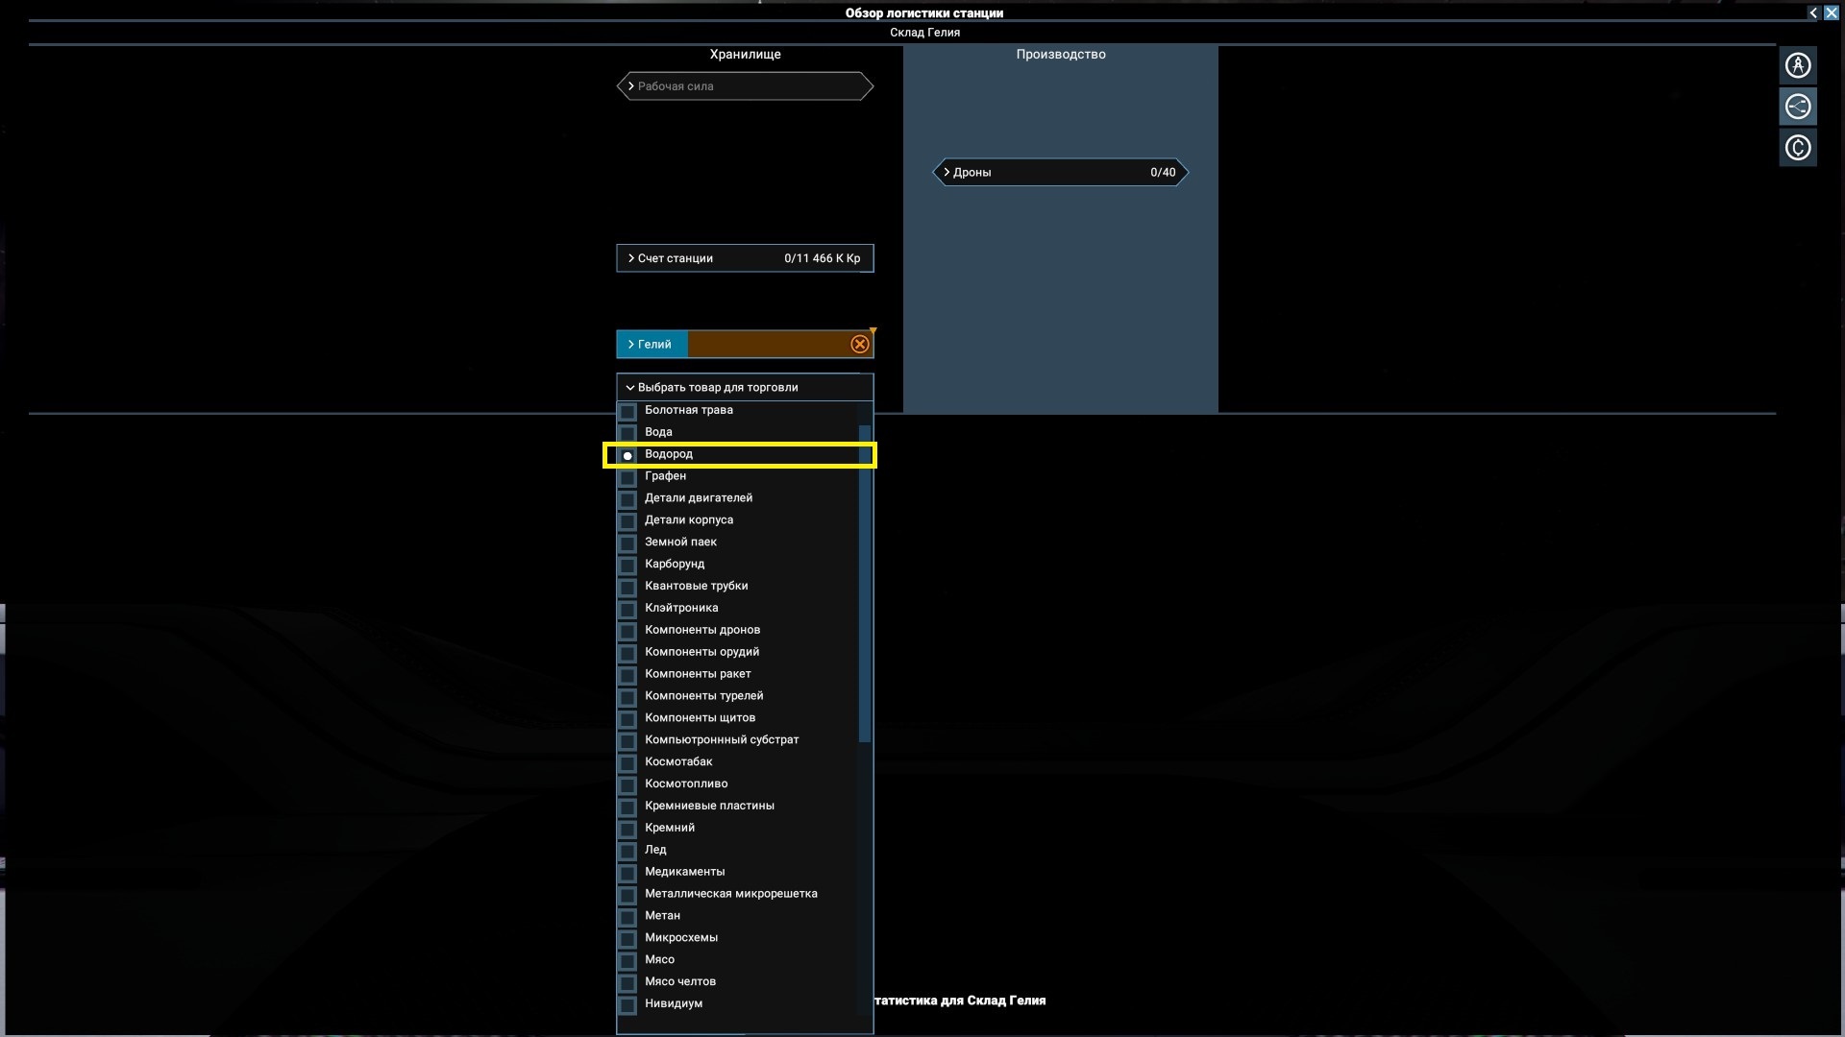The width and height of the screenshot is (1845, 1037).
Task: Check the Кремниевые пластины checkbox
Action: [627, 808]
